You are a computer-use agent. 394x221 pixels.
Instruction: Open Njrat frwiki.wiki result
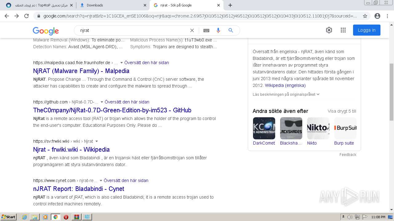click(x=71, y=149)
